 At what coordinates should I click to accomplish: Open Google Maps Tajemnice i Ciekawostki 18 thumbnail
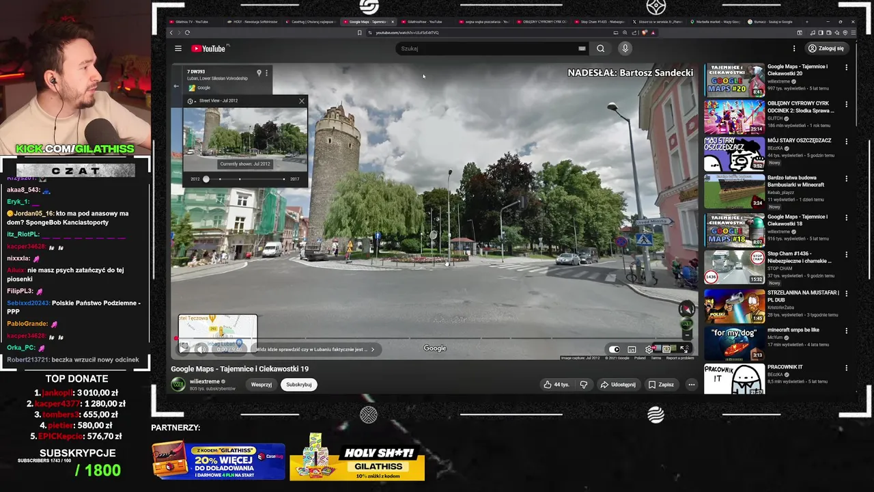tap(734, 230)
